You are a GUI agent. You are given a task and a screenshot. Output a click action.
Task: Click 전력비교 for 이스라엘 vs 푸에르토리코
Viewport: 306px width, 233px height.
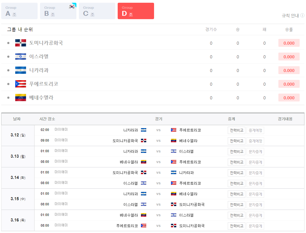(x=237, y=183)
